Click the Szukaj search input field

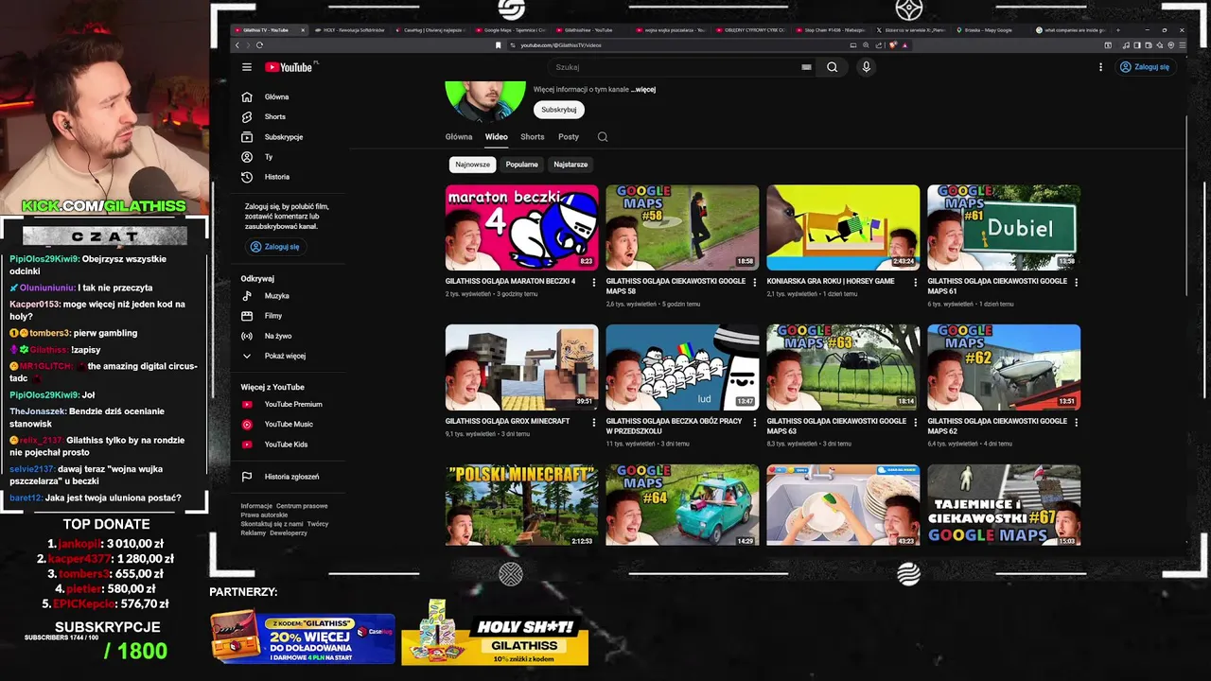pos(676,67)
